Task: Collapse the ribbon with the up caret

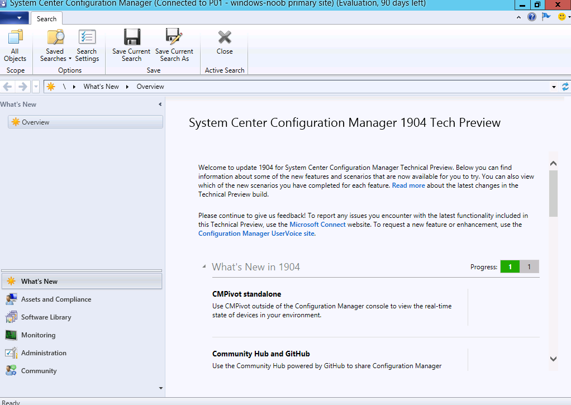Action: click(x=518, y=17)
